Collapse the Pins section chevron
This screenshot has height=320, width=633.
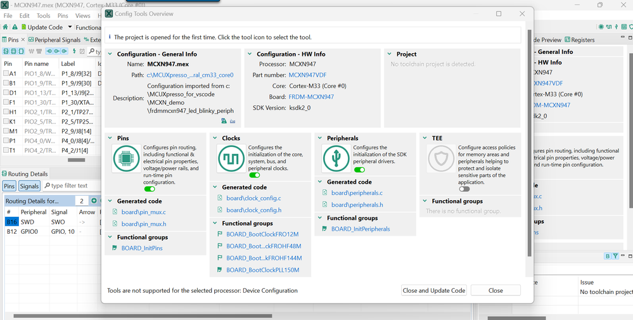pyautogui.click(x=110, y=138)
